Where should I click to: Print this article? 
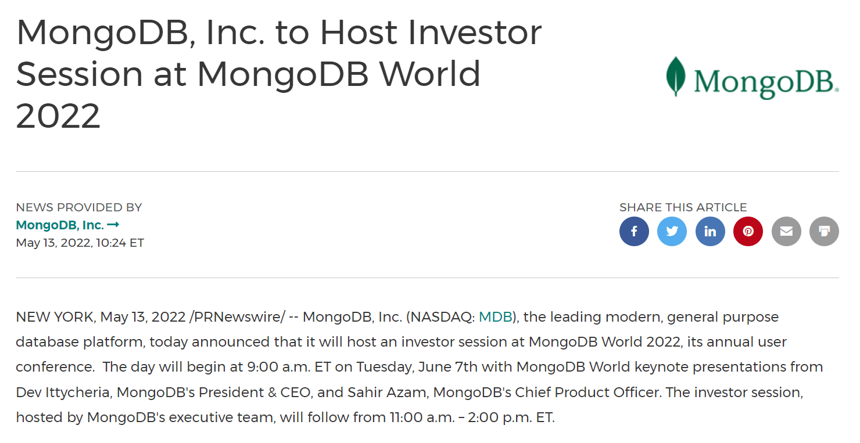[824, 231]
